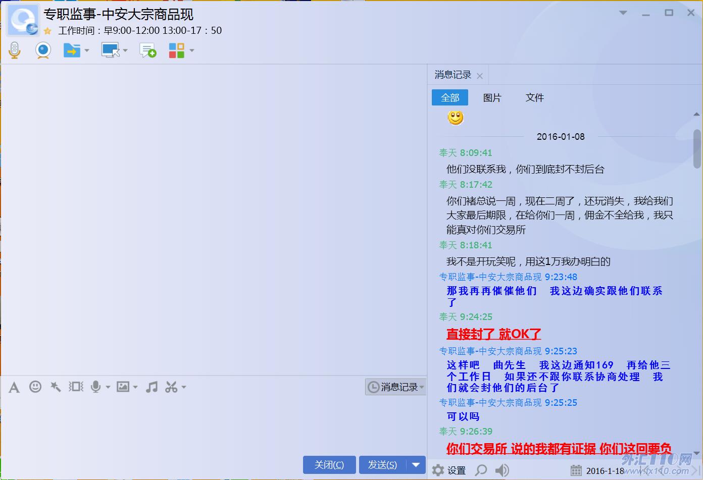
Task: Open the send options arrow beside 发送(S)
Action: [416, 465]
